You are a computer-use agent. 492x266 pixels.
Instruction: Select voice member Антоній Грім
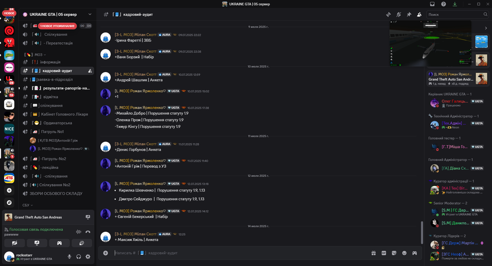tap(60, 140)
